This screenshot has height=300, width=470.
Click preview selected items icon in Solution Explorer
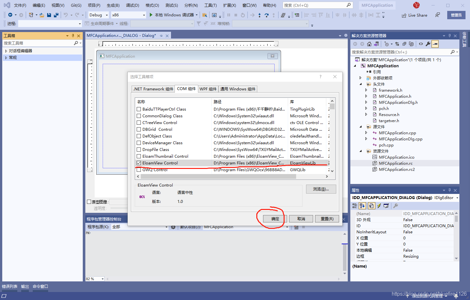[x=435, y=44]
